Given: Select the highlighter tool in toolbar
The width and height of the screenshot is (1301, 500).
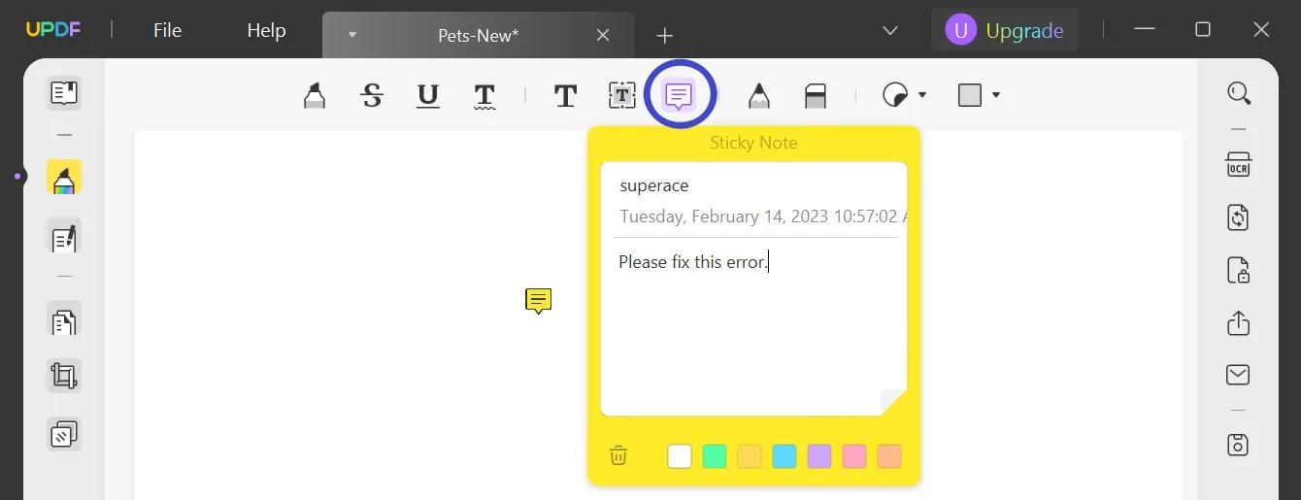Looking at the screenshot, I should click(x=315, y=95).
